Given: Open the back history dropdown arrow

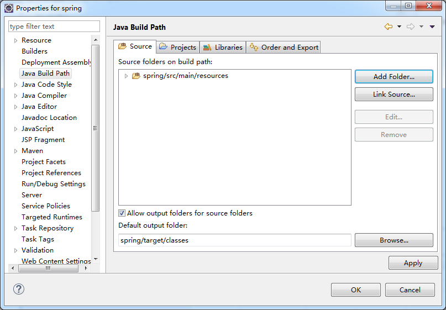Looking at the screenshot, I should coord(400,27).
